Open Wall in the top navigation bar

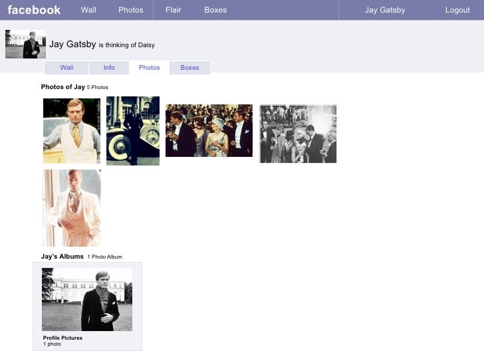[88, 10]
